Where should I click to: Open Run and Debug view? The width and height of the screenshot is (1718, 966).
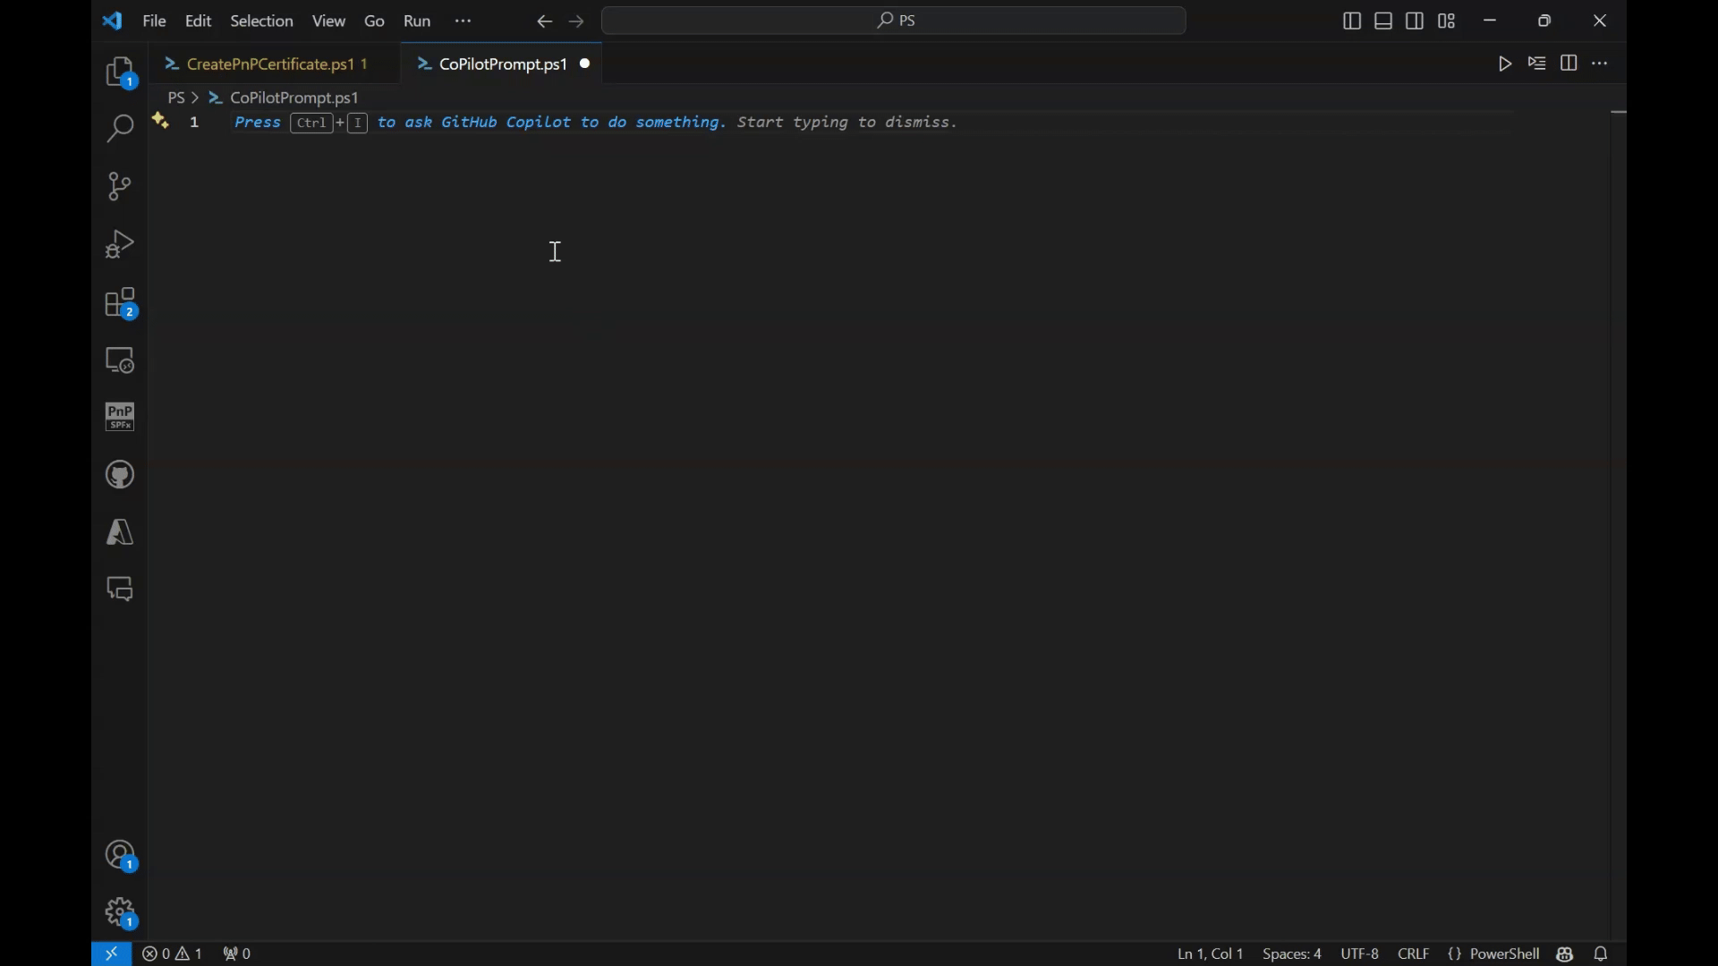coord(120,244)
